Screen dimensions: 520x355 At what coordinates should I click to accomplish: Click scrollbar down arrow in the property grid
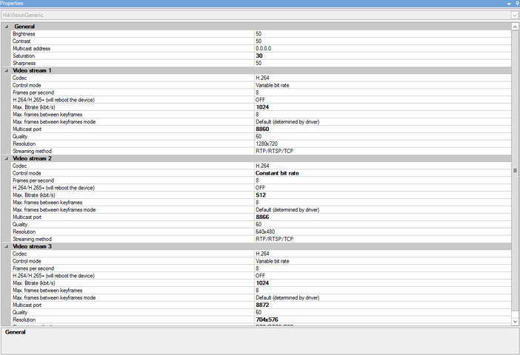click(x=516, y=321)
